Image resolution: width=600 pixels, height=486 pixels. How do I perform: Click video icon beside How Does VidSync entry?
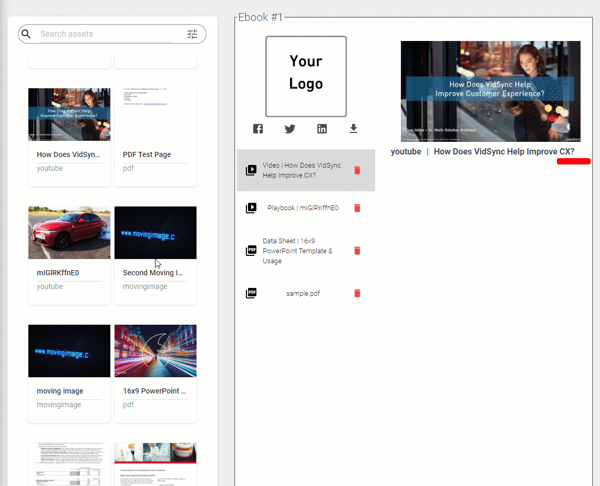[x=251, y=170]
